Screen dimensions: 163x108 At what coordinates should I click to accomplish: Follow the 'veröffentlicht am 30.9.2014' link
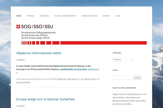pos(73,69)
